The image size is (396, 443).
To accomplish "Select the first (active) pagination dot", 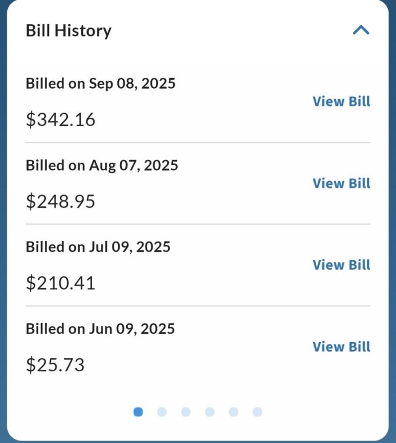I will point(138,412).
